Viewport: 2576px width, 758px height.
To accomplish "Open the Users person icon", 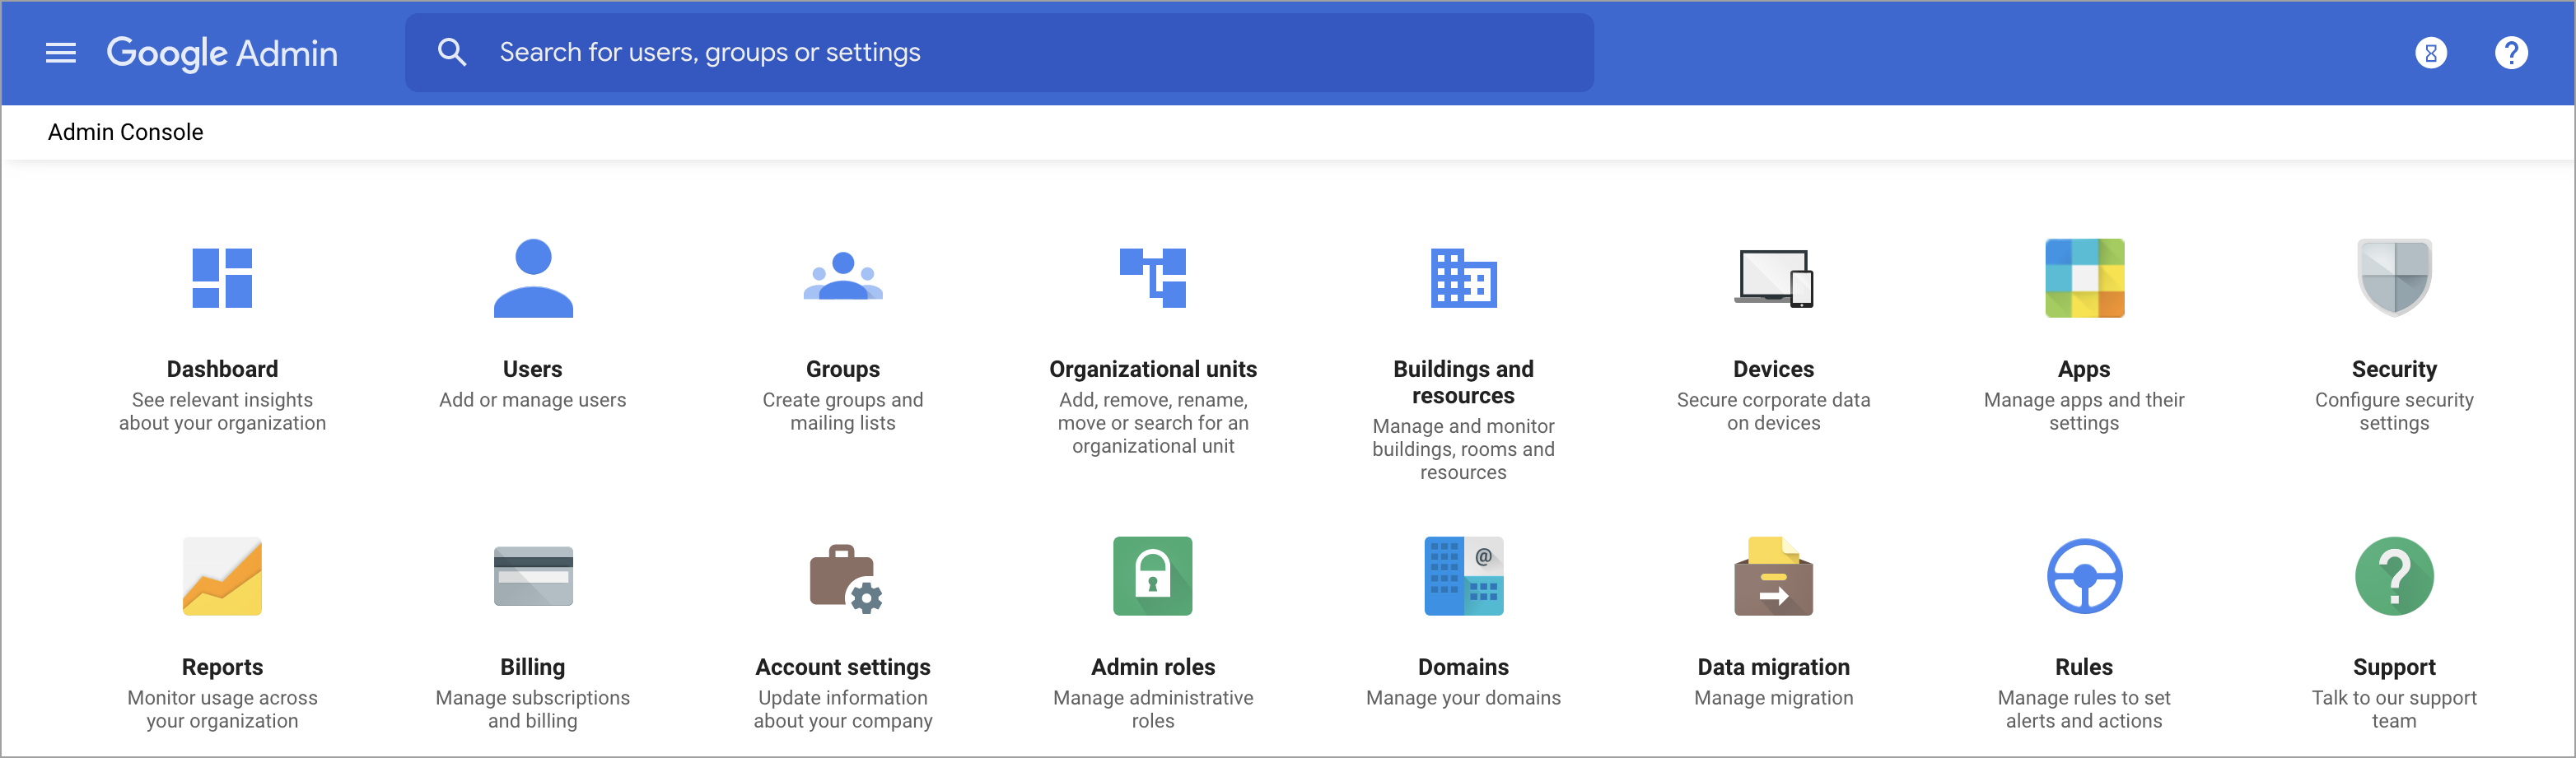I will (533, 278).
